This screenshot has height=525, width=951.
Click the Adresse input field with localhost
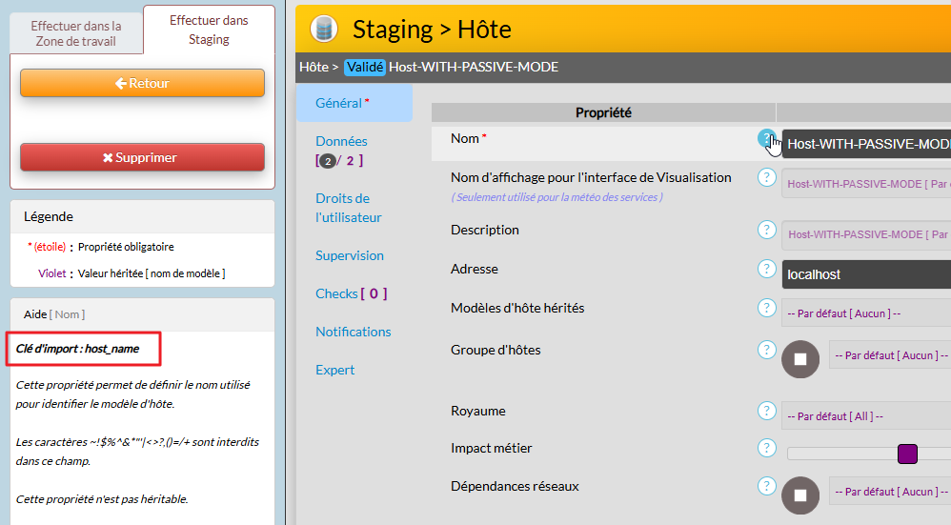click(x=865, y=274)
